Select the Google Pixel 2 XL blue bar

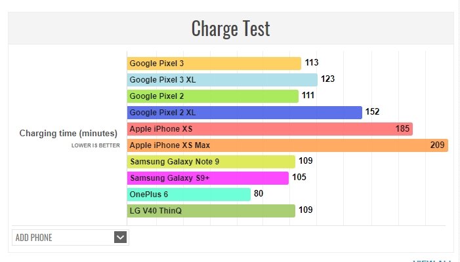pyautogui.click(x=244, y=113)
